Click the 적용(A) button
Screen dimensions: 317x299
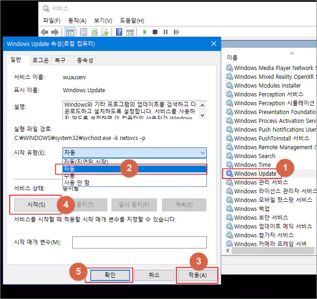197,275
